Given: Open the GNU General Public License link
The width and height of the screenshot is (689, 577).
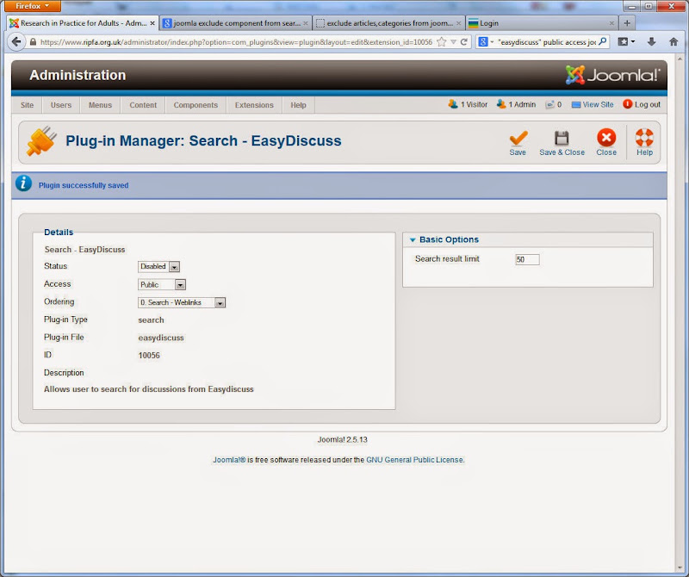Looking at the screenshot, I should click(414, 460).
